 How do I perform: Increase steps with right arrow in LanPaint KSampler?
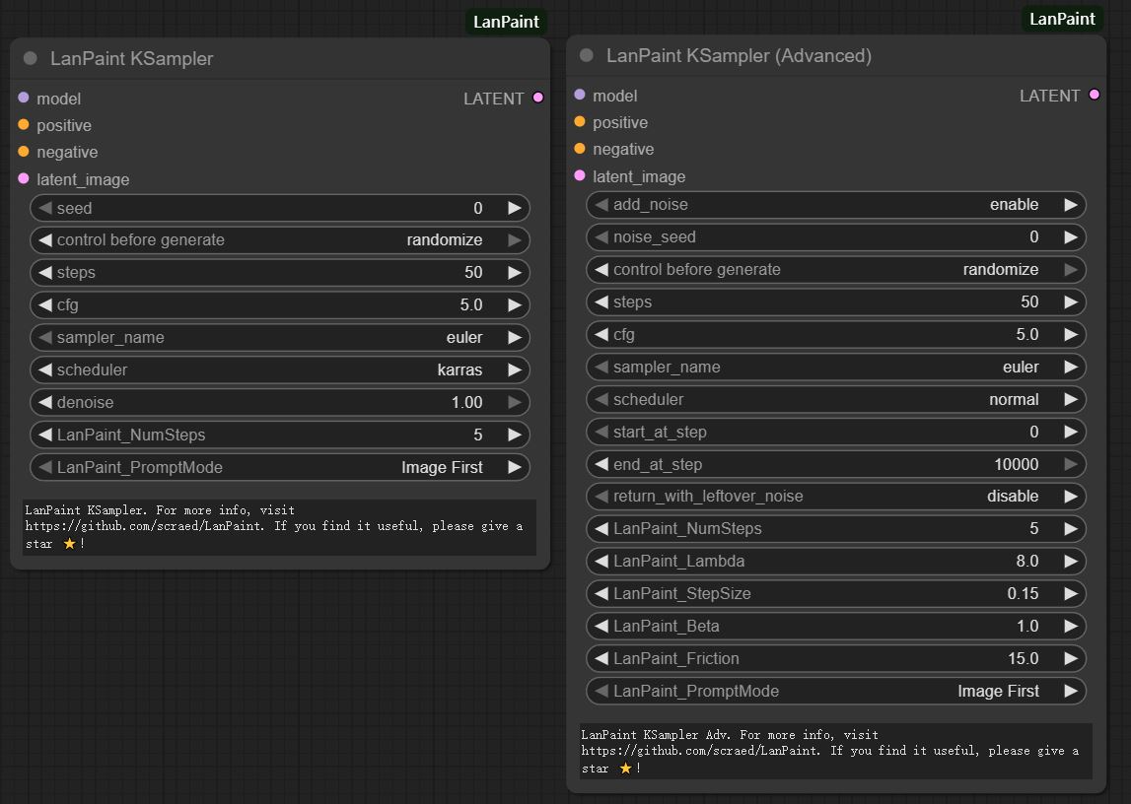click(514, 273)
